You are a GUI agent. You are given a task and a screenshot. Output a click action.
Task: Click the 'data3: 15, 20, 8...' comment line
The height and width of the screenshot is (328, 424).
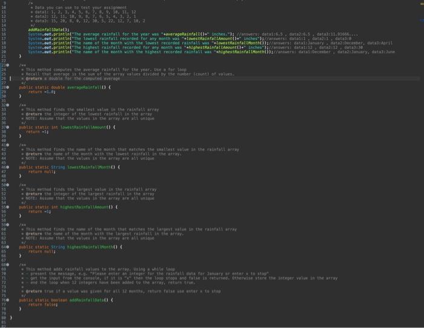(88, 21)
